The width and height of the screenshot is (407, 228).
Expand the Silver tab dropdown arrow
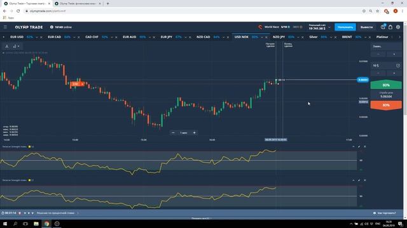pos(331,37)
